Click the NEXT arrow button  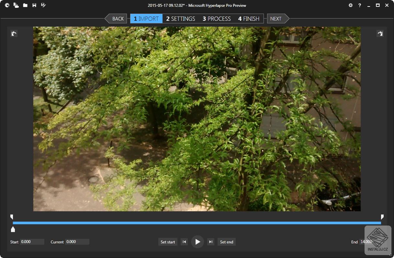pyautogui.click(x=278, y=18)
